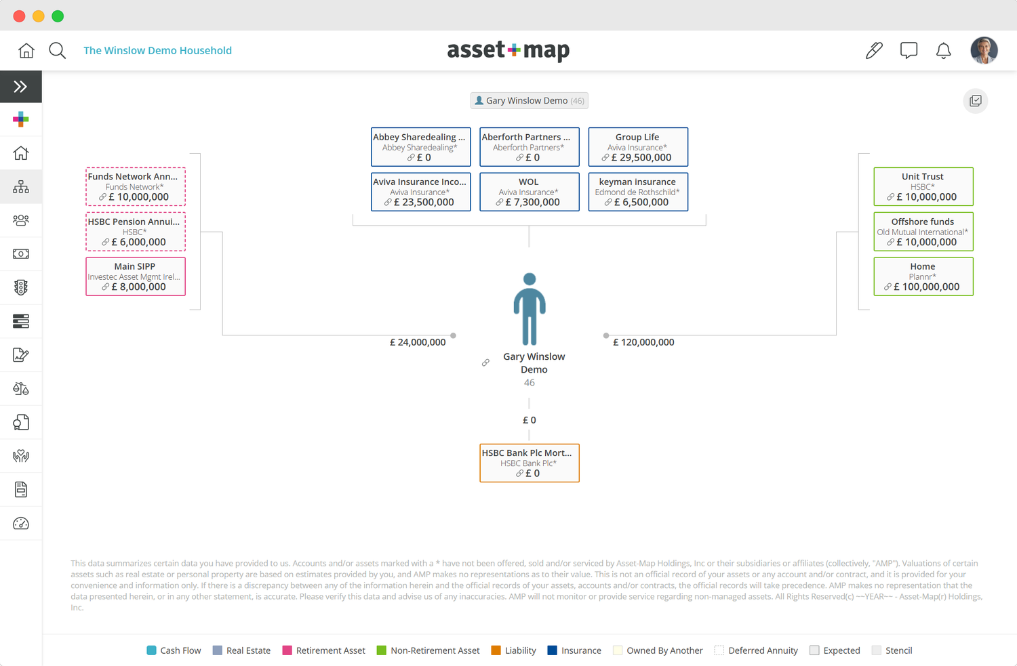This screenshot has height=666, width=1017.
Task: Open the pen edit icon in the top bar
Action: [874, 50]
